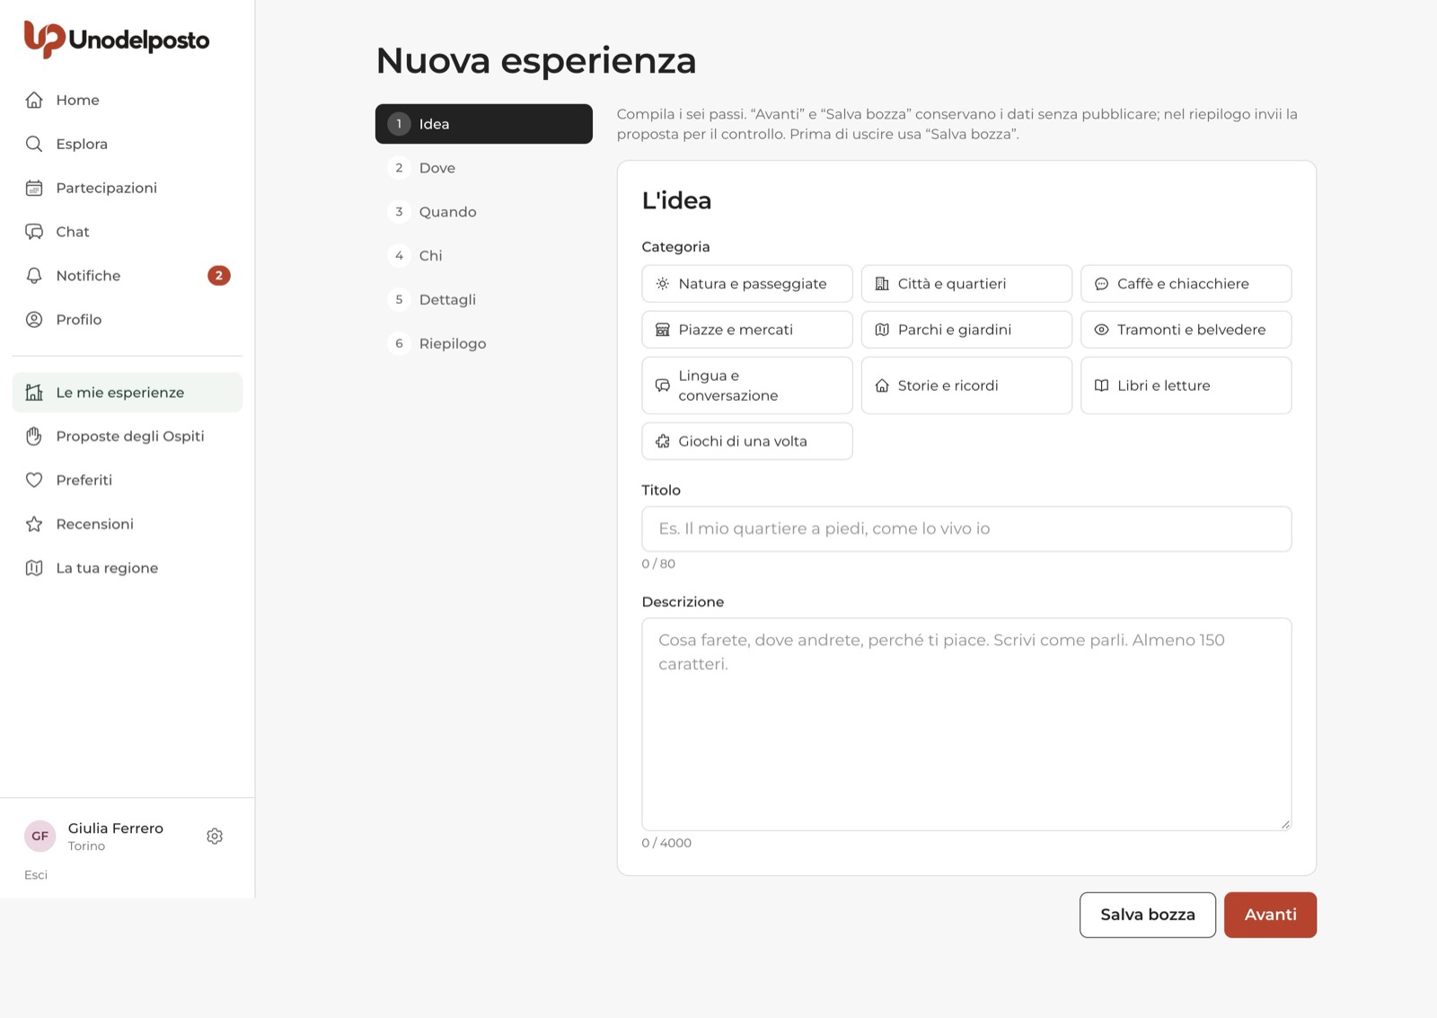Click the Le mie esperienze icon
The width and height of the screenshot is (1437, 1018).
tap(34, 393)
